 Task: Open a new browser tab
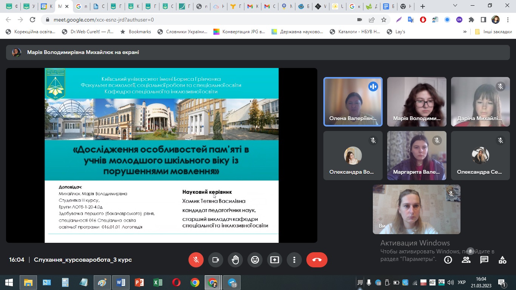[422, 6]
